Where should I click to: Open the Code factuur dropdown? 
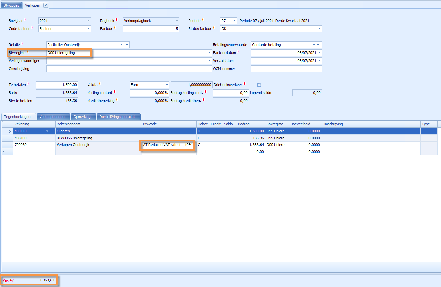(88, 29)
